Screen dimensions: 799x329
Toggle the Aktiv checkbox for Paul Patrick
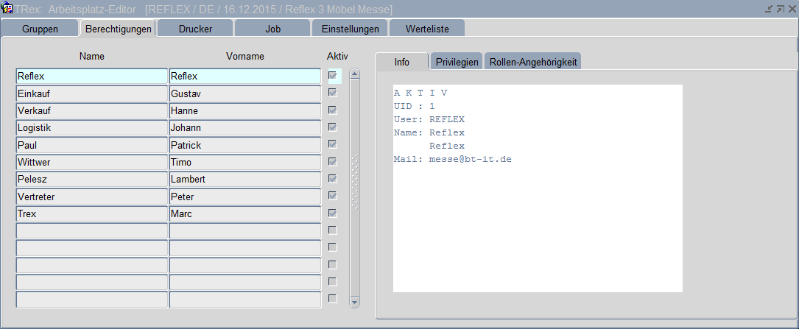pyautogui.click(x=333, y=144)
